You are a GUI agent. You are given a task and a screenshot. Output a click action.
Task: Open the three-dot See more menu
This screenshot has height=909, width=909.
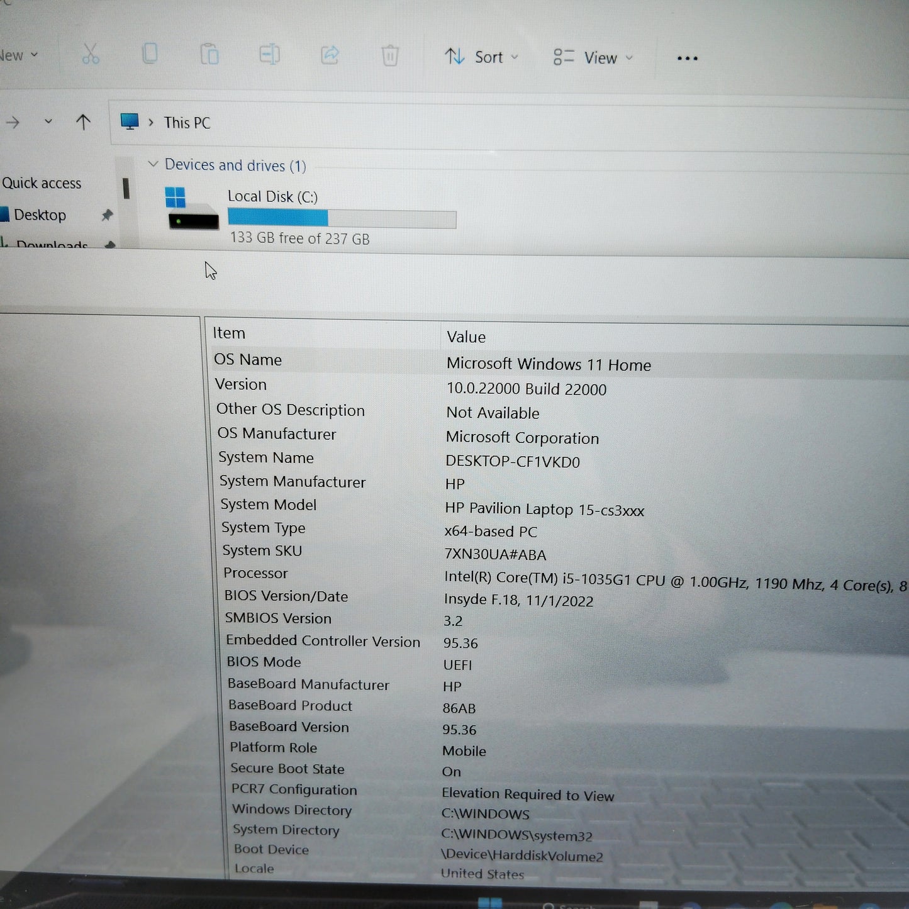[687, 59]
